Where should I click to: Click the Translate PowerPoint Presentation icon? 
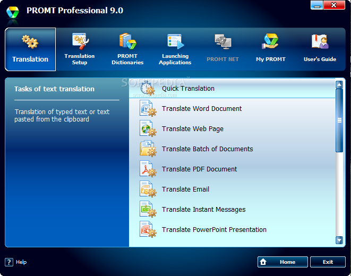(x=148, y=229)
